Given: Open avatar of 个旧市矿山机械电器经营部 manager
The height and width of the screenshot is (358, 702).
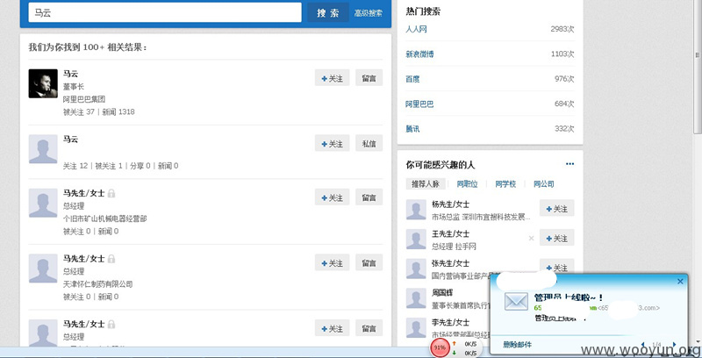Looking at the screenshot, I should point(43,203).
